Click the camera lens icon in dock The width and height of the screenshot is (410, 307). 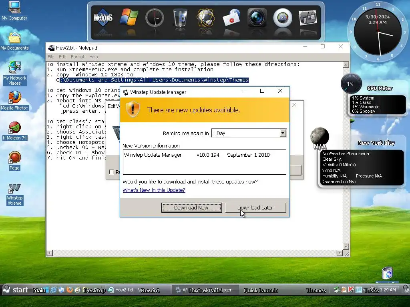coord(257,18)
